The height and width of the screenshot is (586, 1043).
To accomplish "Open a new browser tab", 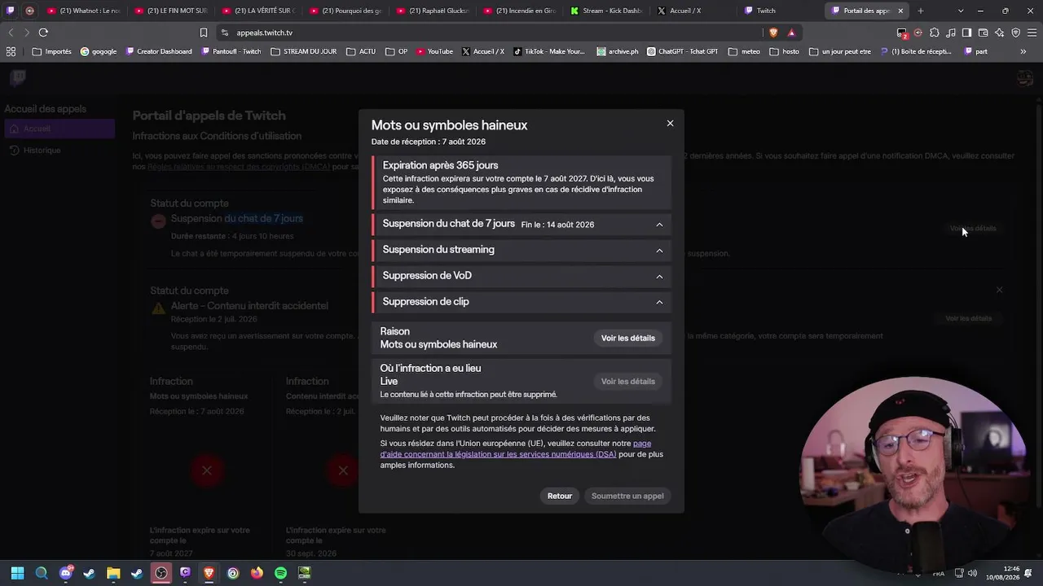I will point(920,11).
